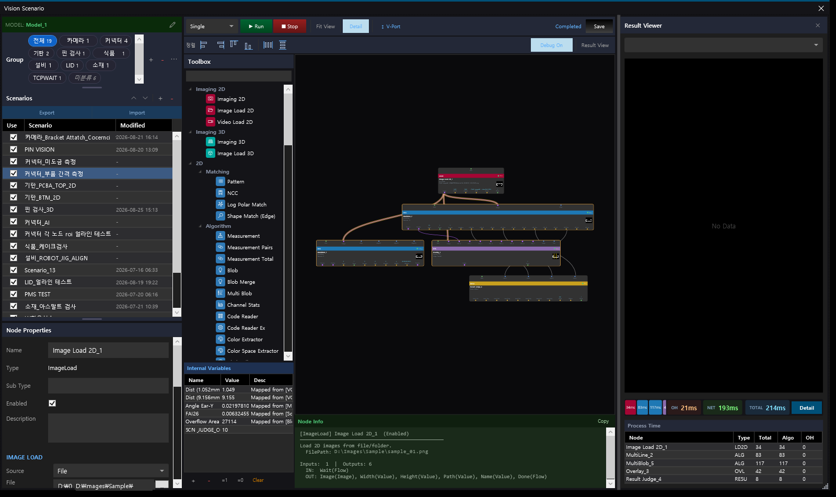The width and height of the screenshot is (836, 497).
Task: Click the distribute horizontally icon
Action: (x=268, y=45)
